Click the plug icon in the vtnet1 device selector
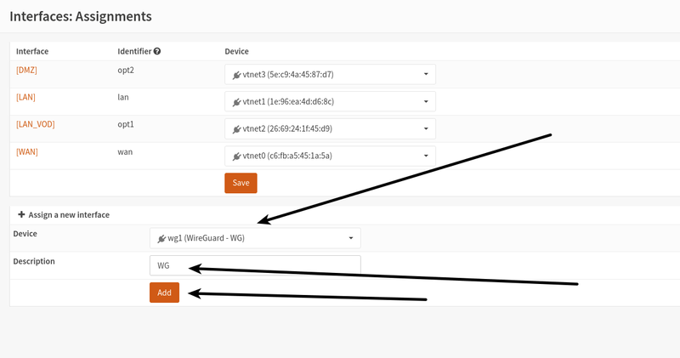Image resolution: width=680 pixels, height=358 pixels. coord(239,102)
